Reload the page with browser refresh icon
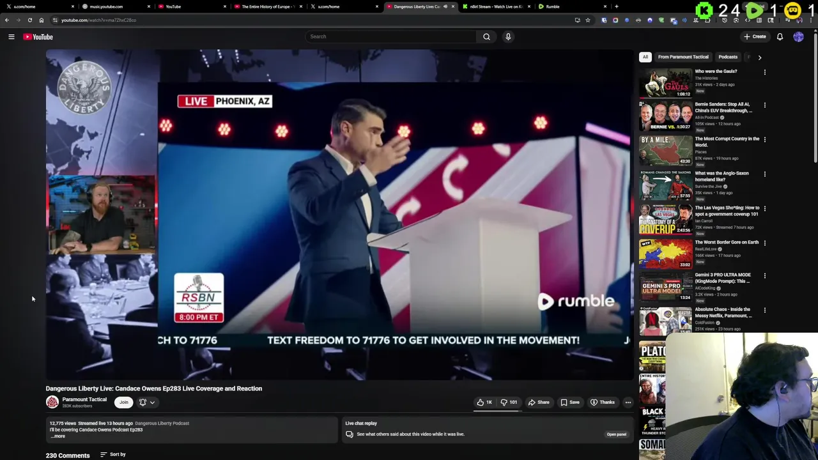Screen dimensions: 818x460 (29, 20)
